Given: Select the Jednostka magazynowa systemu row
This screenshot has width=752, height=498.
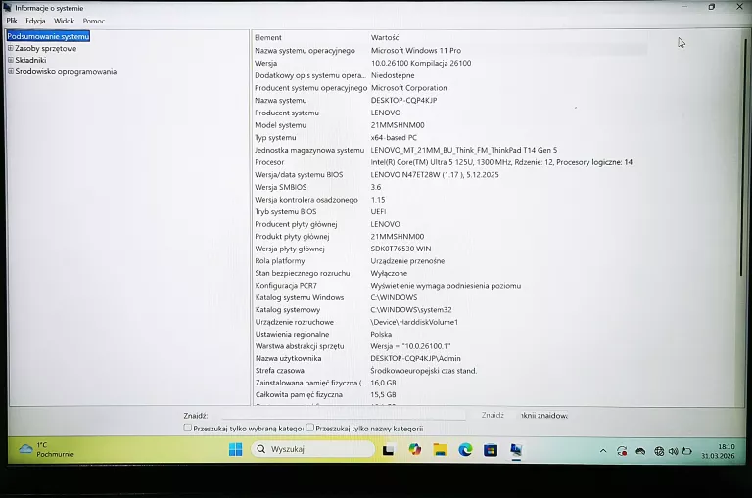Looking at the screenshot, I should (449, 150).
